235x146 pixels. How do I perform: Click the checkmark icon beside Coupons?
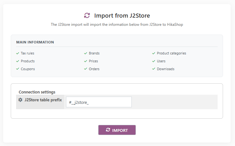(18, 69)
